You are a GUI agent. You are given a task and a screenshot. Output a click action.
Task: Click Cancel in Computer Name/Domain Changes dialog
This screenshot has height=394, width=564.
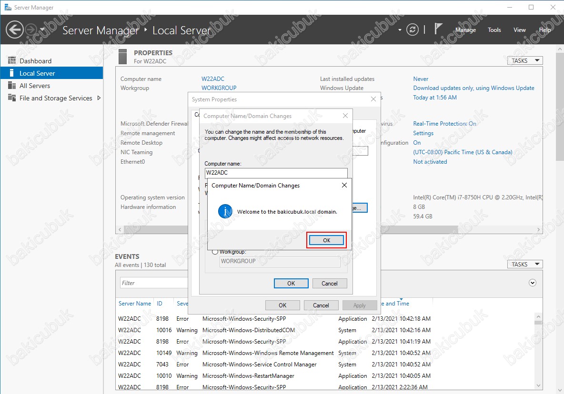point(330,284)
